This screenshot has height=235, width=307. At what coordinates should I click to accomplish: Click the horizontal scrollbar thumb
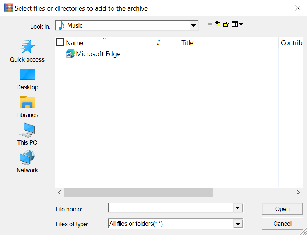138,192
